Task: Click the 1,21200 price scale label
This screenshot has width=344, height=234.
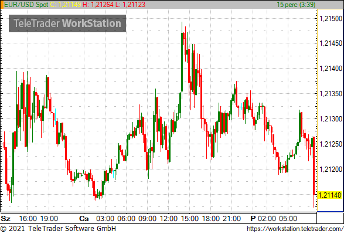Action: pos(331,169)
